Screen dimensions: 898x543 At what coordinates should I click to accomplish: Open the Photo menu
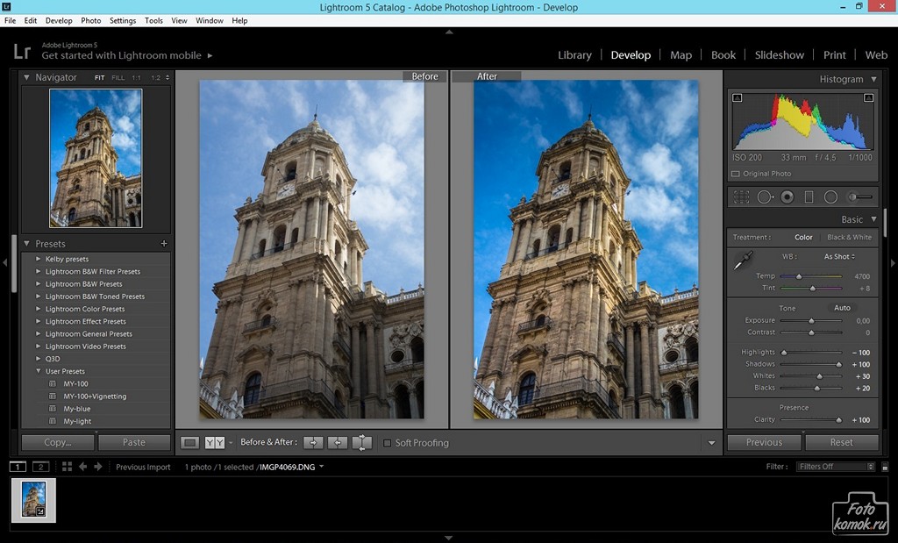pyautogui.click(x=91, y=20)
